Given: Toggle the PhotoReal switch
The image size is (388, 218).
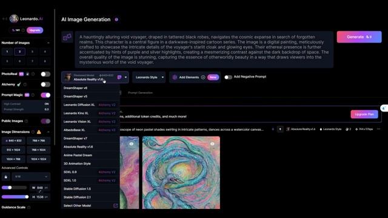Looking at the screenshot, I should [45, 74].
